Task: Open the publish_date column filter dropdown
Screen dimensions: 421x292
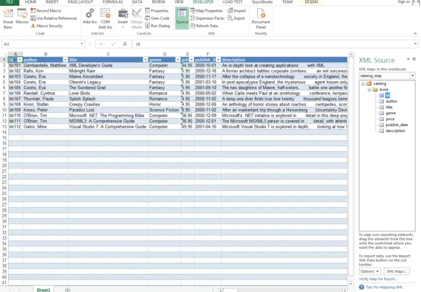Action: [x=218, y=60]
